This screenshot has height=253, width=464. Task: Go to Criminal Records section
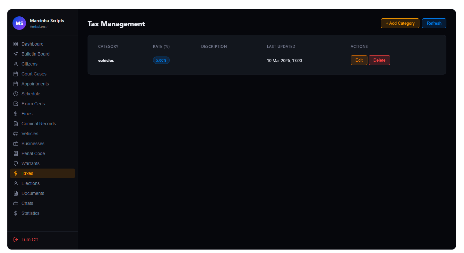pyautogui.click(x=39, y=124)
